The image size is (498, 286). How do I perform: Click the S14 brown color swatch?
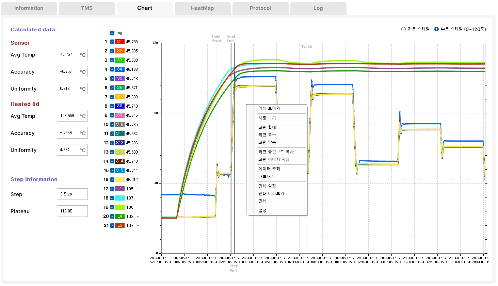[x=120, y=161]
